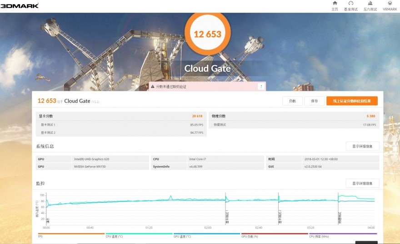
Task: Toggle the GPU 负载 (%) series
Action: pyautogui.click(x=275, y=235)
